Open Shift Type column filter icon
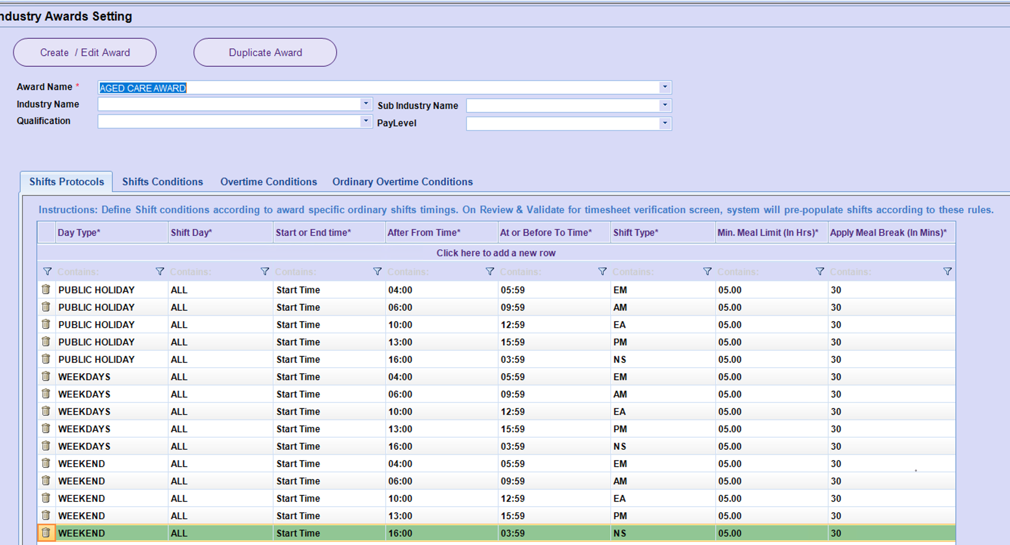The height and width of the screenshot is (545, 1010). (x=707, y=271)
